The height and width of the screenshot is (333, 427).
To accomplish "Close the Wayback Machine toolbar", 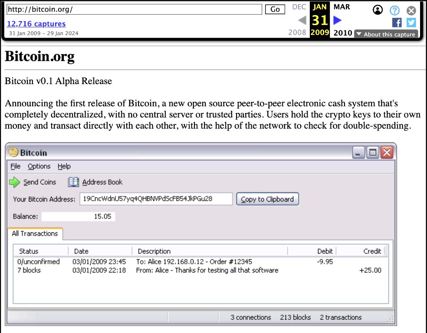I will click(411, 10).
